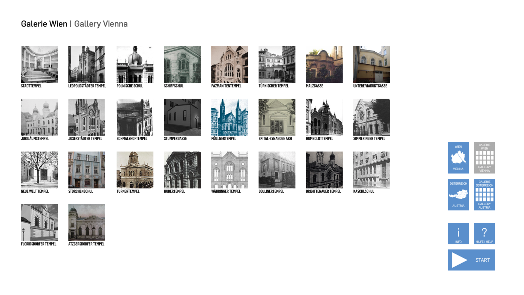The height and width of the screenshot is (295, 524).
Task: Select the Polnische Schul photo
Action: pyautogui.click(x=135, y=64)
